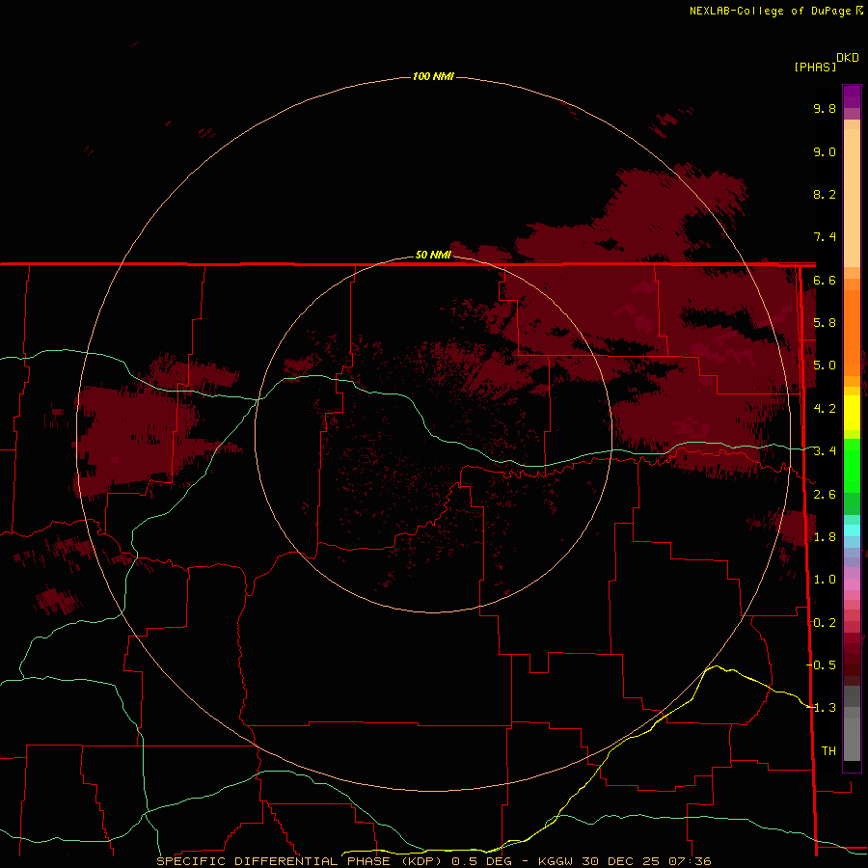The width and height of the screenshot is (868, 868).
Task: Select the 3.4 scale value
Action: tap(825, 451)
